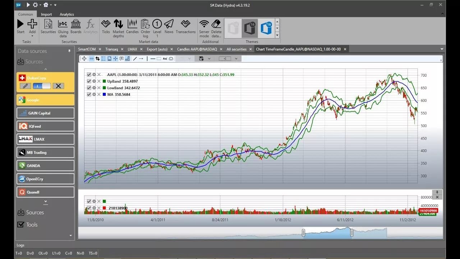The height and width of the screenshot is (259, 460).
Task: Click the save chart disk icon
Action: point(201,59)
